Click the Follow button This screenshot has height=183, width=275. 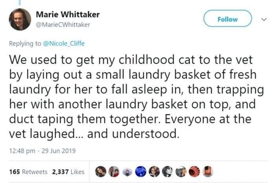(x=227, y=19)
